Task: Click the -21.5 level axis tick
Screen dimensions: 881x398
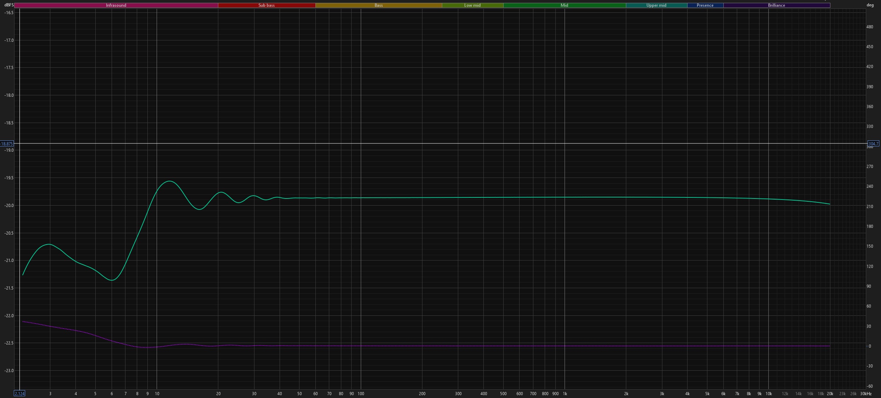Action: click(9, 288)
